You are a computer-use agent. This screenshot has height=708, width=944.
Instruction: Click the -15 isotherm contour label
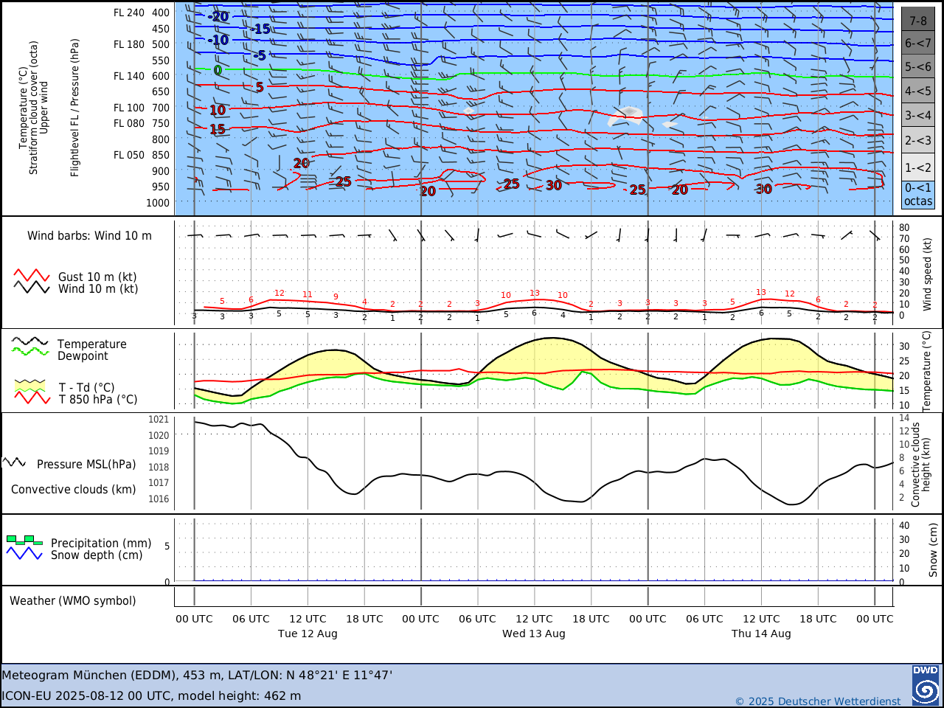click(260, 29)
